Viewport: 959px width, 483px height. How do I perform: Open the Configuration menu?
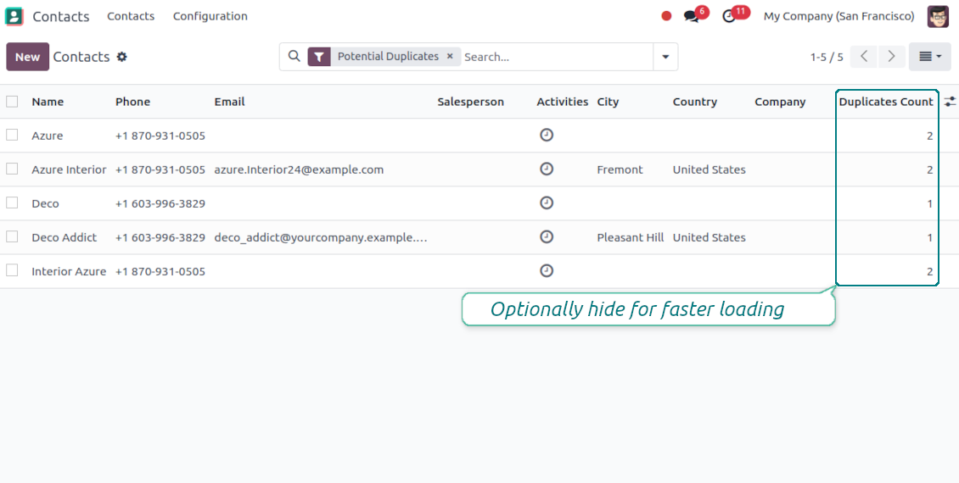coord(210,16)
